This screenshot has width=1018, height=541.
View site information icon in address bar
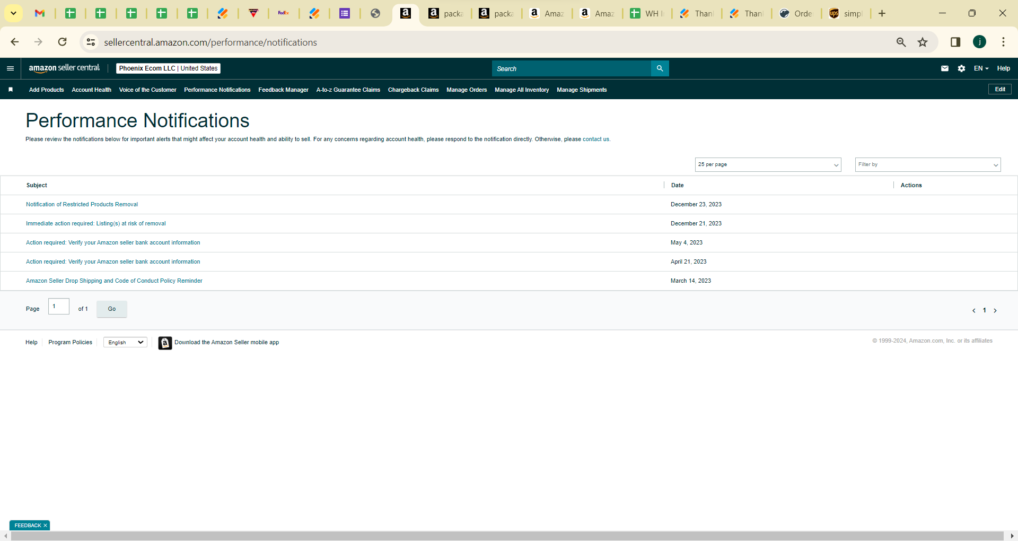click(91, 42)
